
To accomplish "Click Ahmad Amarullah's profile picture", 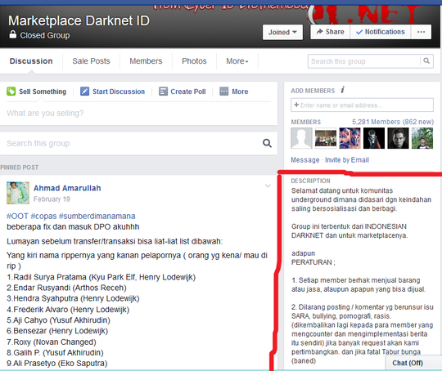I will pyautogui.click(x=18, y=193).
